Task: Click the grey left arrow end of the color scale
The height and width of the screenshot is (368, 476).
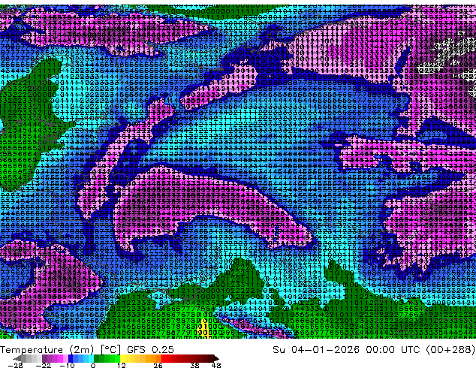Action: [17, 358]
